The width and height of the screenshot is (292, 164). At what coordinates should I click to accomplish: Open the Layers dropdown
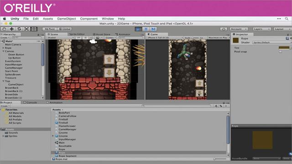pos(261,29)
